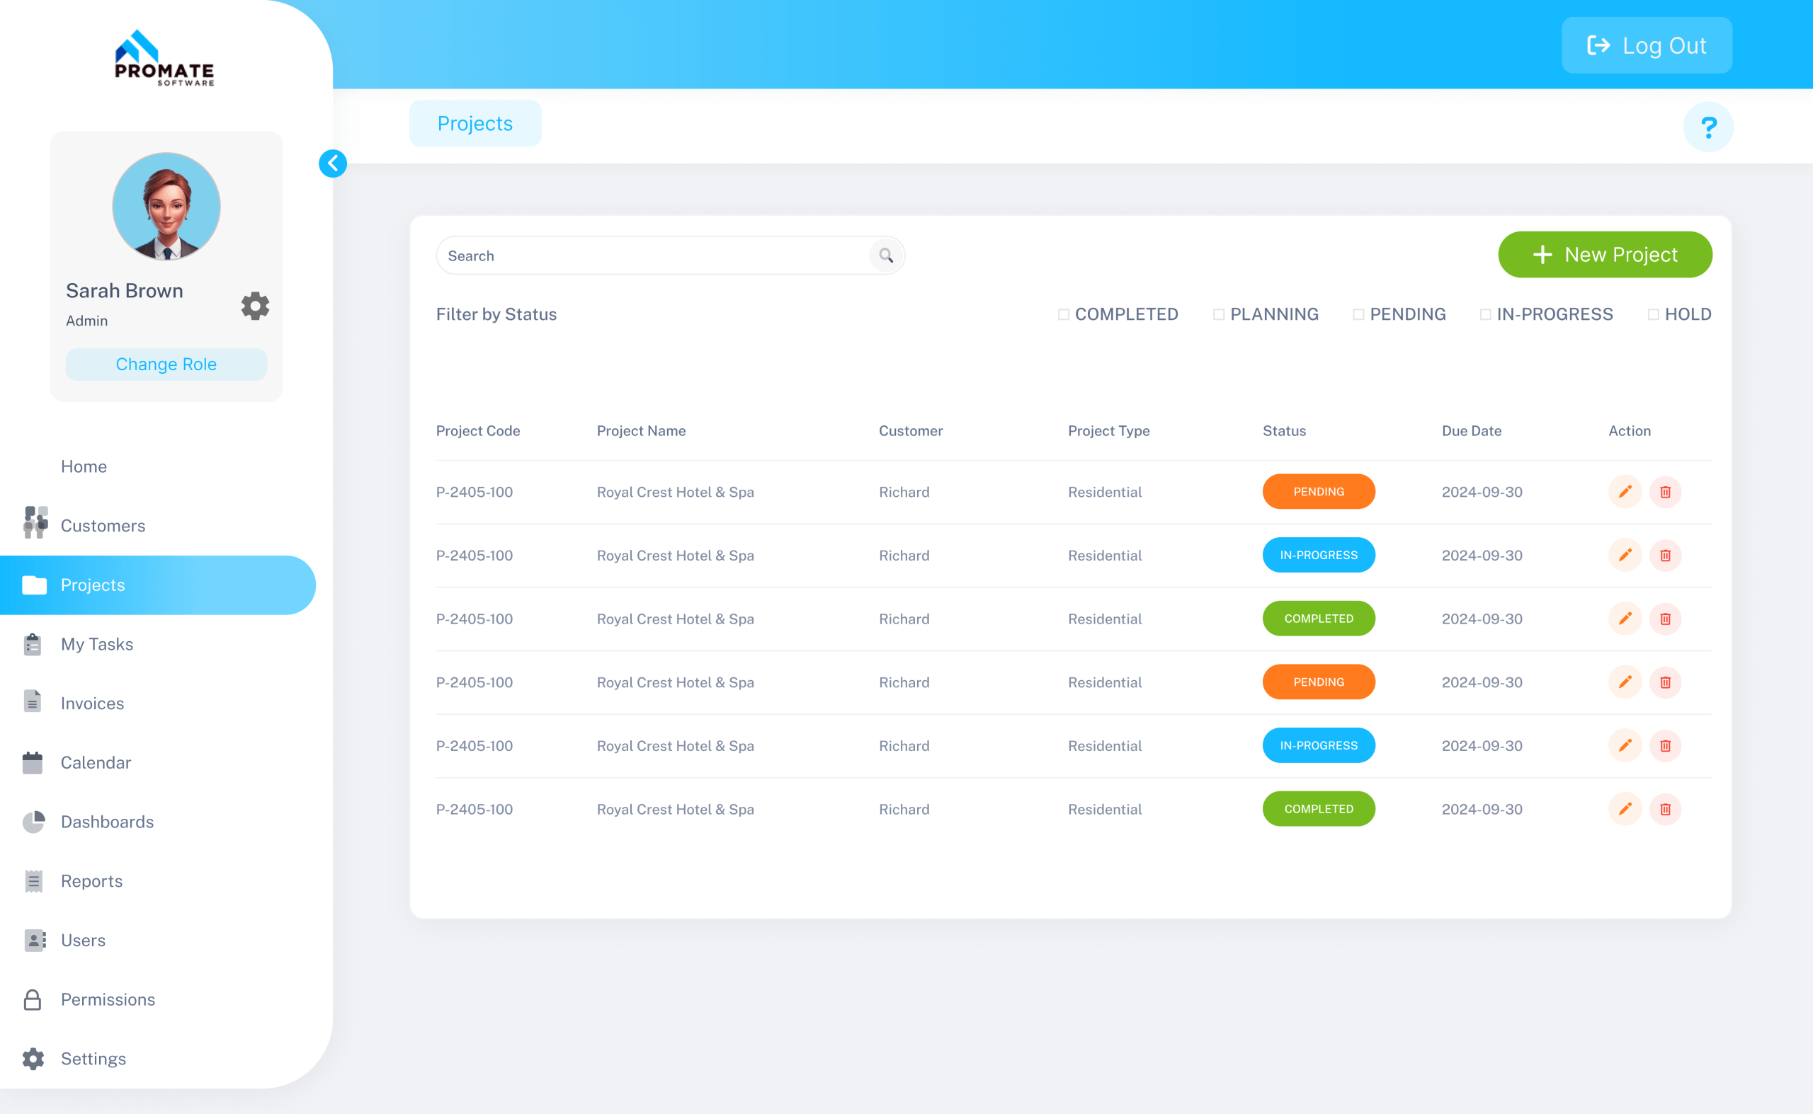Click the green New Project button
1813x1114 pixels.
(x=1604, y=255)
